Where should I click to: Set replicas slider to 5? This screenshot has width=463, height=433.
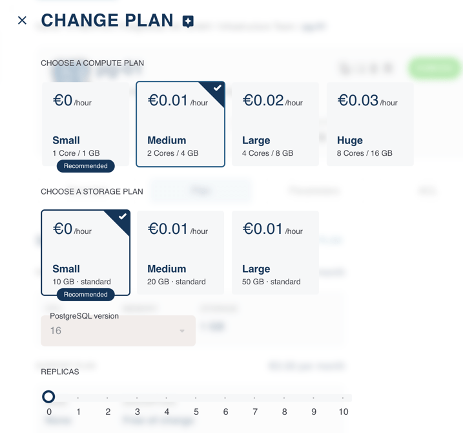tap(196, 397)
